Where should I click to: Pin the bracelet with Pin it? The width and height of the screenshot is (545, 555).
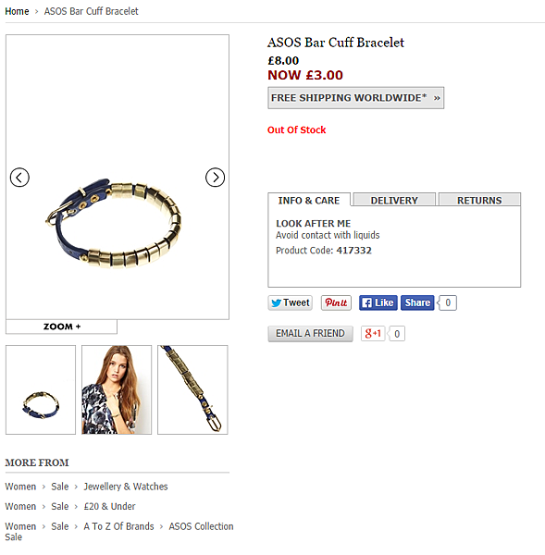click(x=336, y=303)
